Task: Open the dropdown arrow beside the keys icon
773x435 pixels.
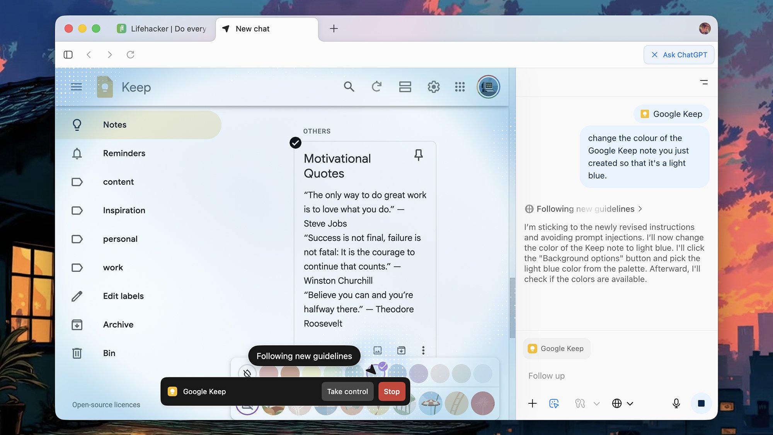Action: pyautogui.click(x=596, y=404)
